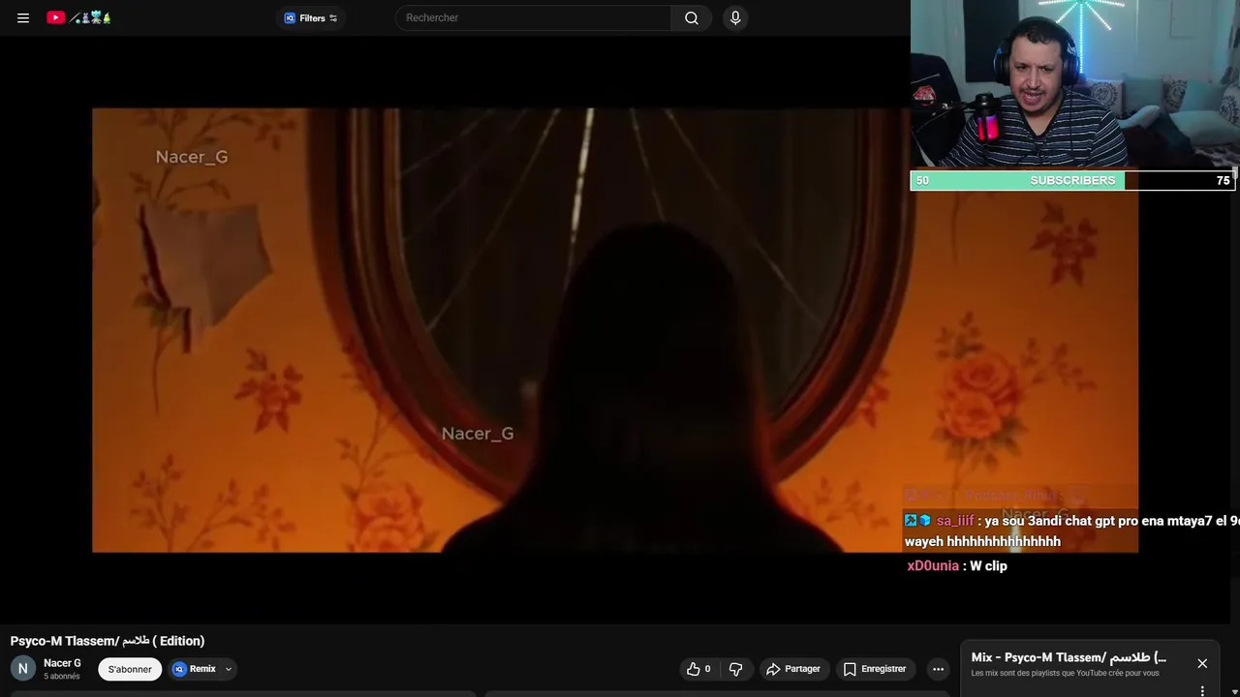Open the three-dot more actions menu
The height and width of the screenshot is (697, 1240).
click(938, 669)
